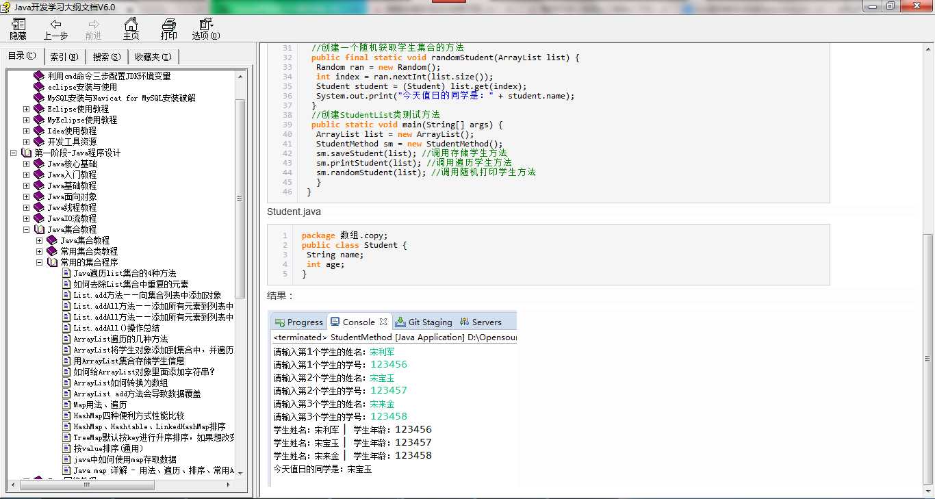935x499 pixels.
Task: Collapse the 常用的集合程序 node
Action: coord(40,262)
